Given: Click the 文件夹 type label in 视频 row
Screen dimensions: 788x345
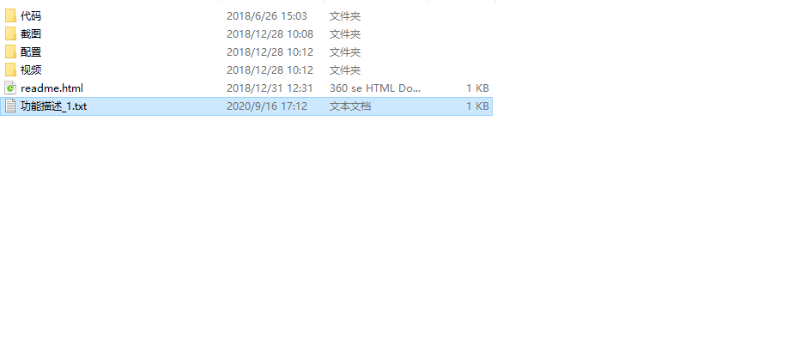Looking at the screenshot, I should [345, 70].
